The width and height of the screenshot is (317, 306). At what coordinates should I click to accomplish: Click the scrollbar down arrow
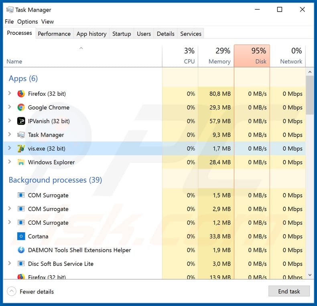[x=310, y=275]
